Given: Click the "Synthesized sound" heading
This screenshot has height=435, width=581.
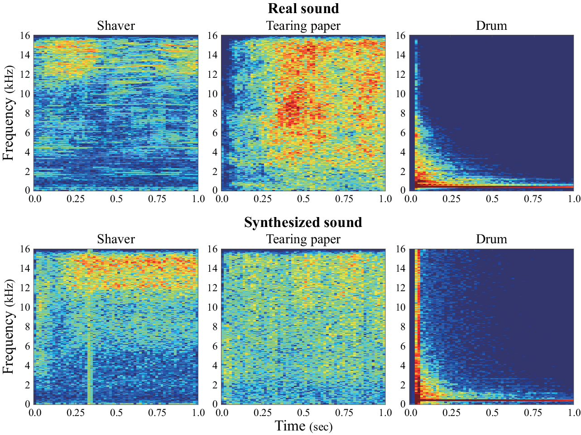Looking at the screenshot, I should (303, 222).
